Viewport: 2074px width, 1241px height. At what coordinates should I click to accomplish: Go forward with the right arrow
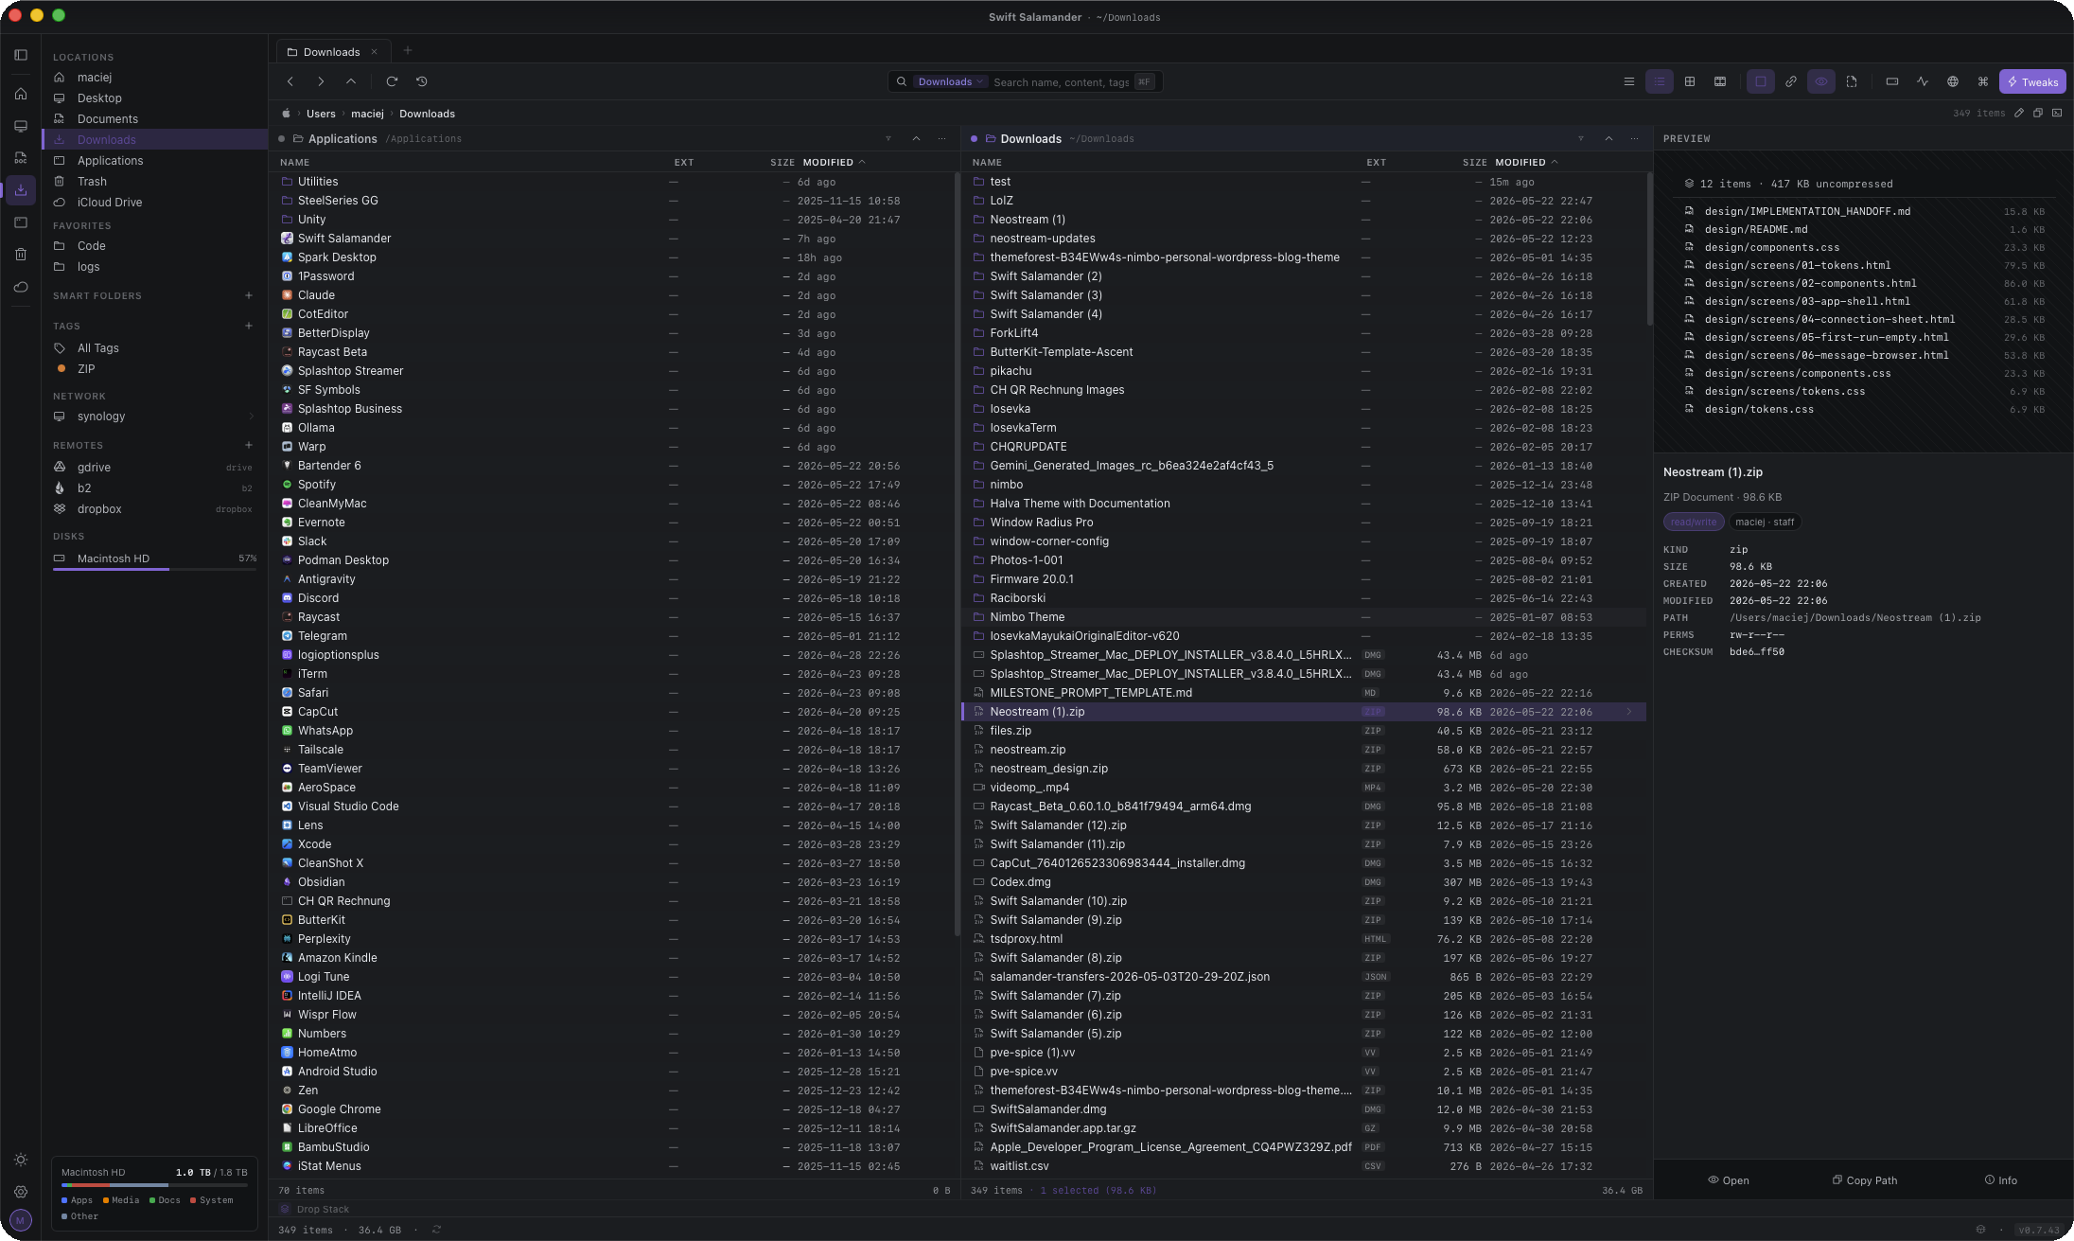click(321, 81)
